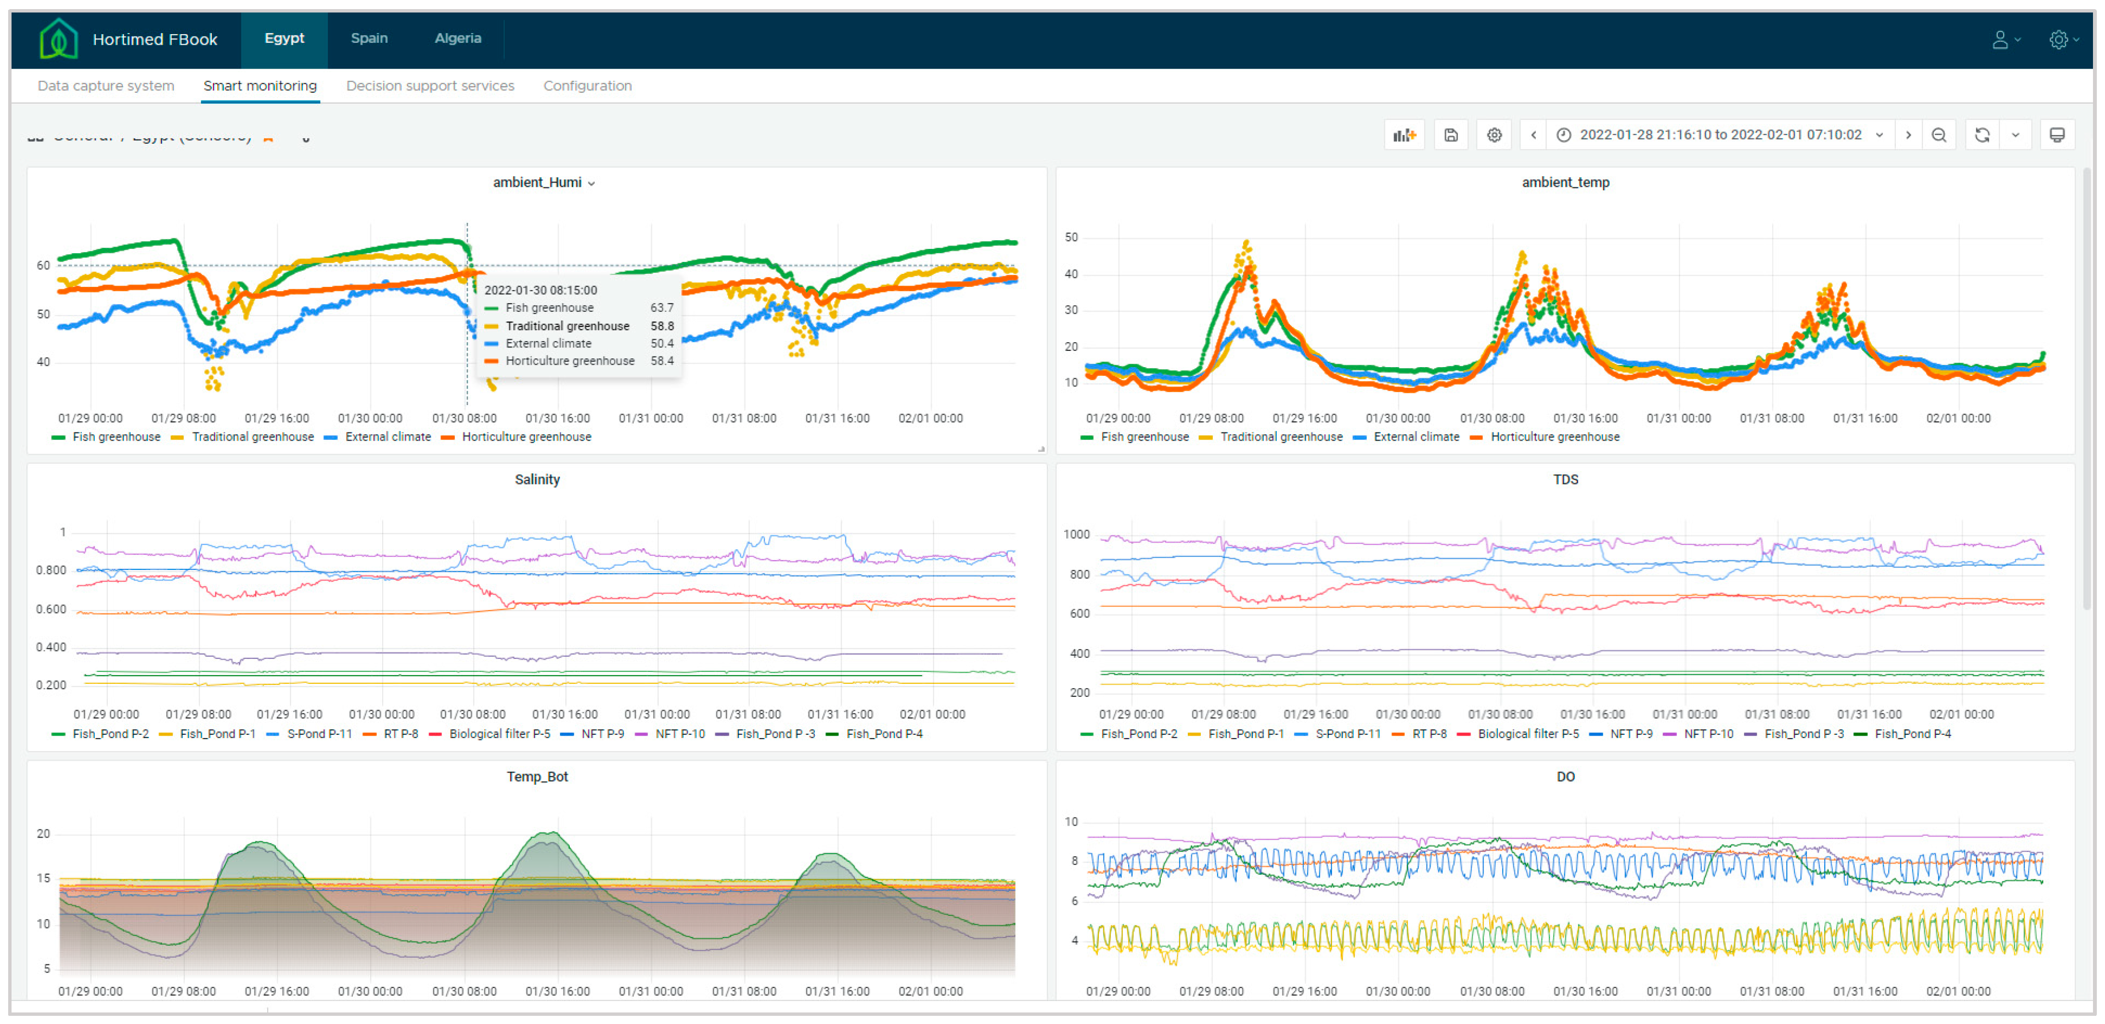This screenshot has width=2105, height=1024.
Task: Expand the refresh interval dropdown arrow
Action: click(x=2015, y=136)
